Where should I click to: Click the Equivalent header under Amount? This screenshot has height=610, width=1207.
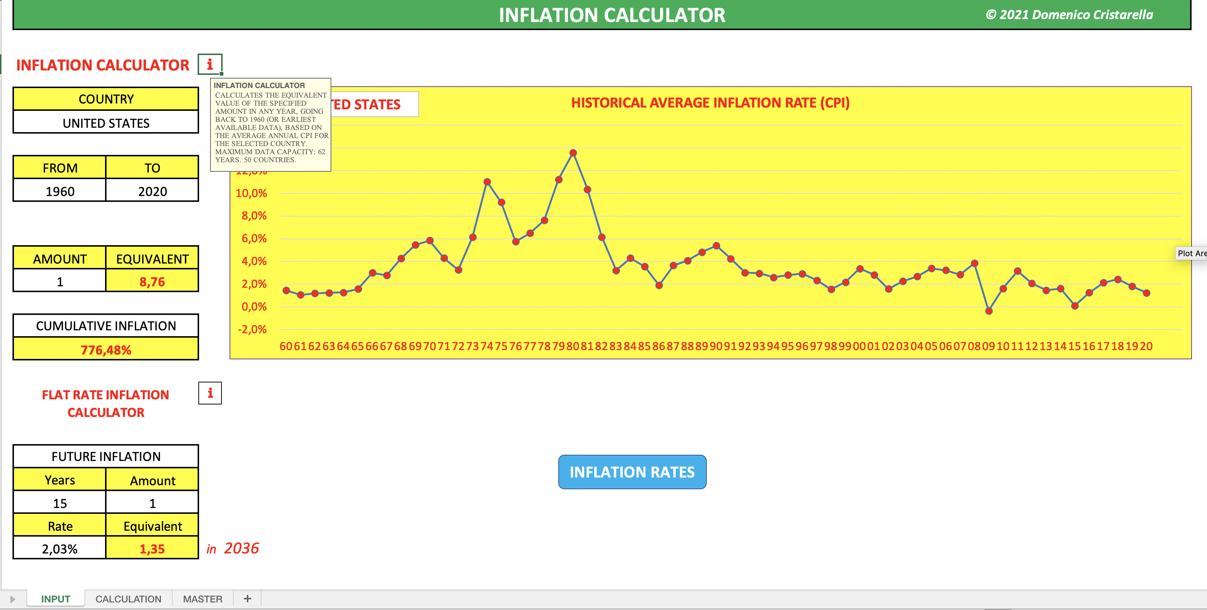click(152, 526)
